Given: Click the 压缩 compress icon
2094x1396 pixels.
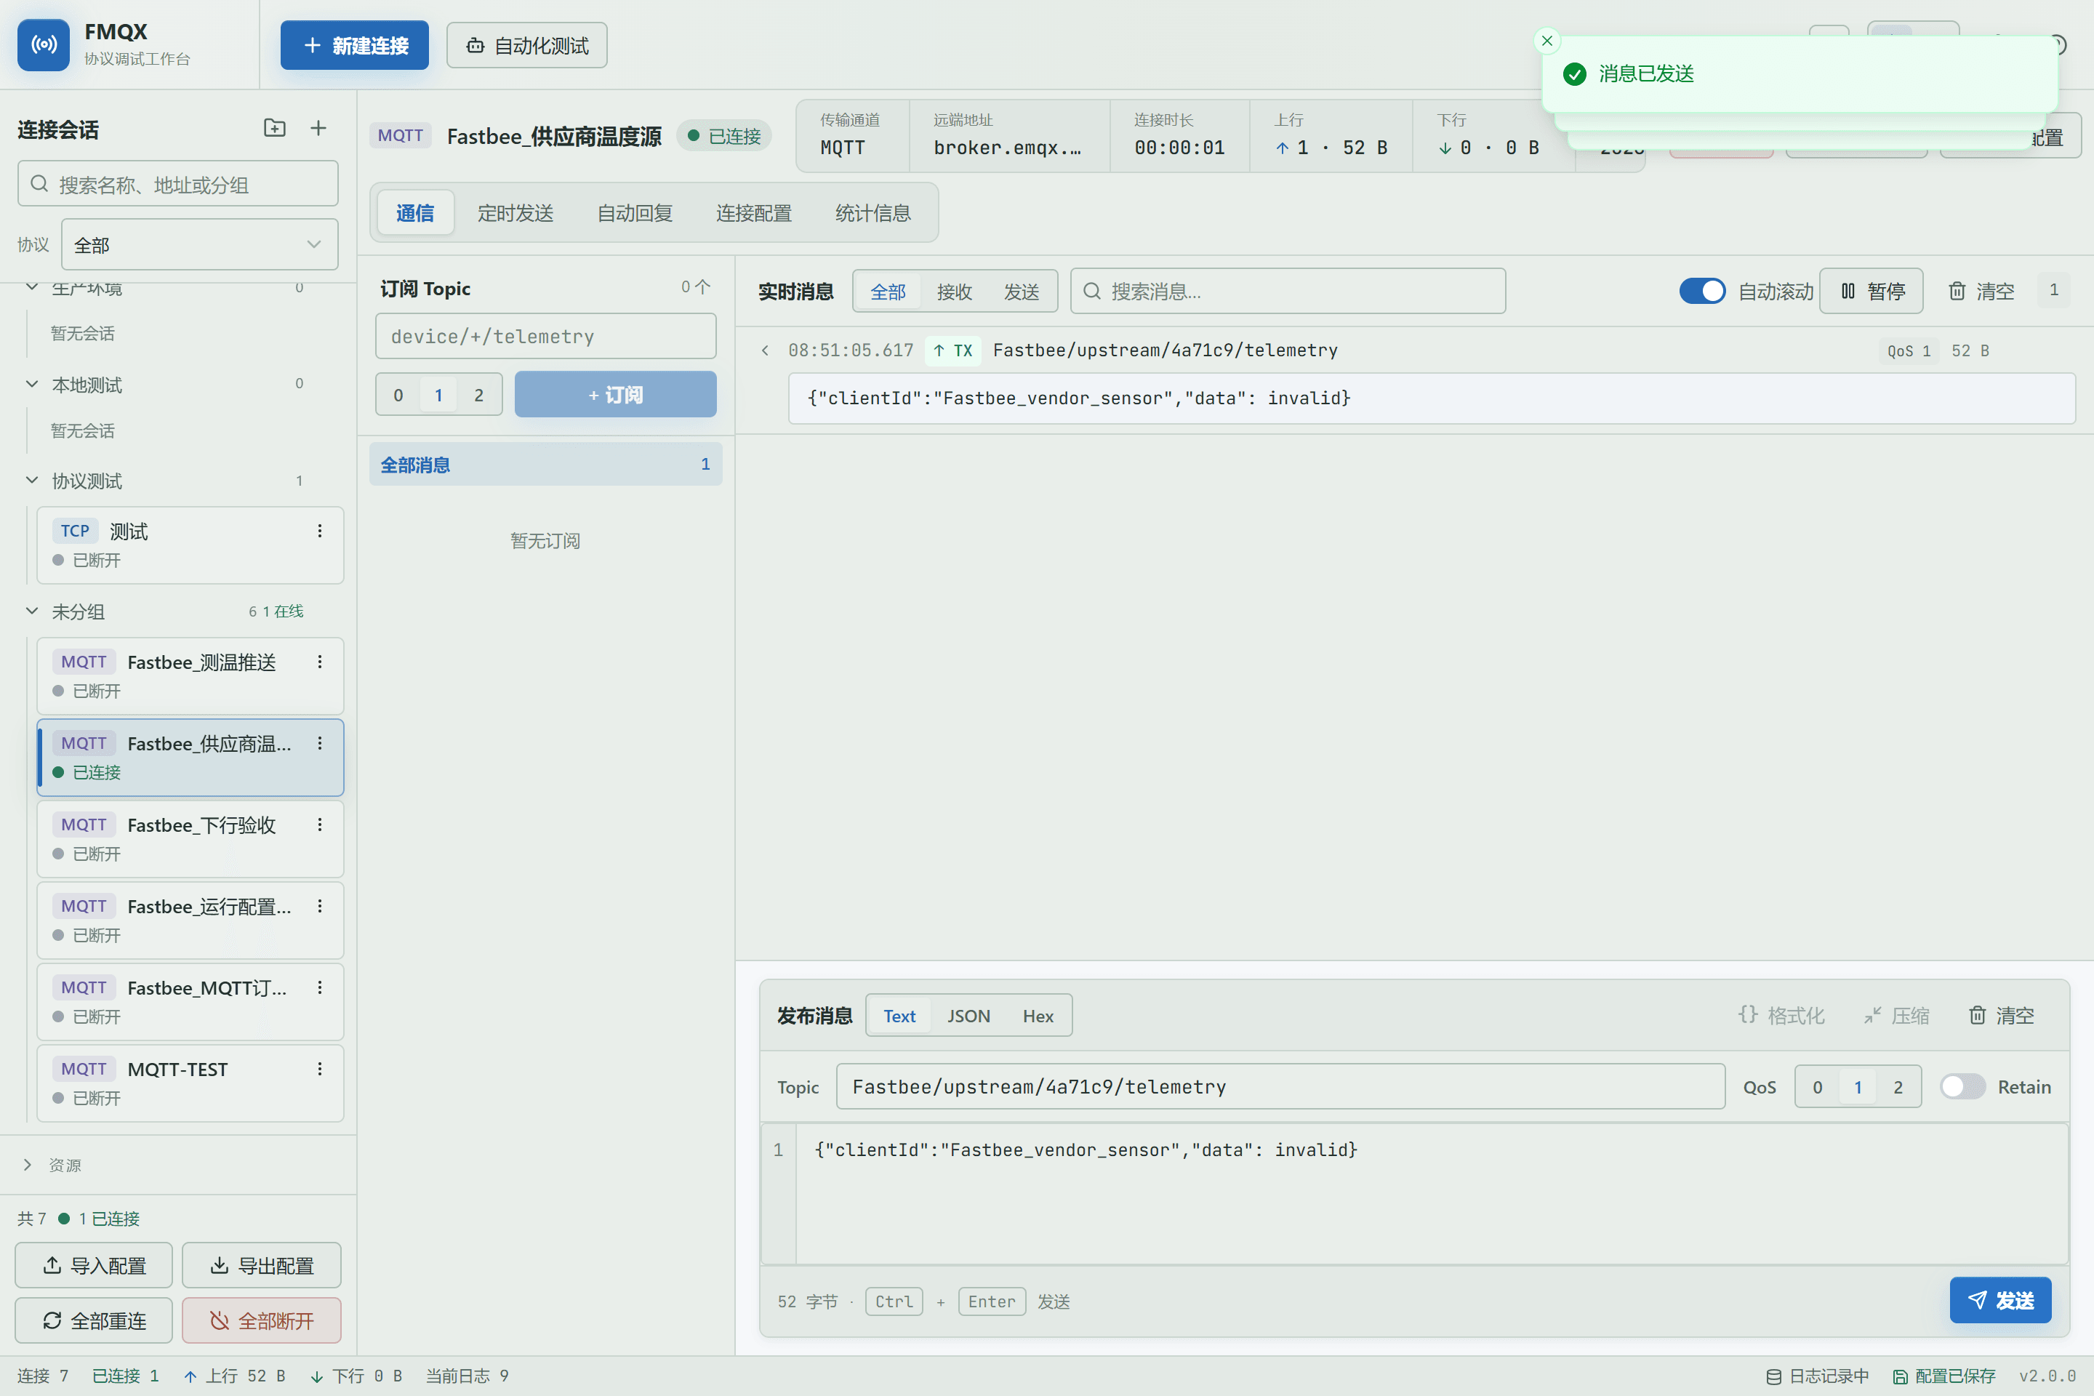Looking at the screenshot, I should pyautogui.click(x=1872, y=1015).
